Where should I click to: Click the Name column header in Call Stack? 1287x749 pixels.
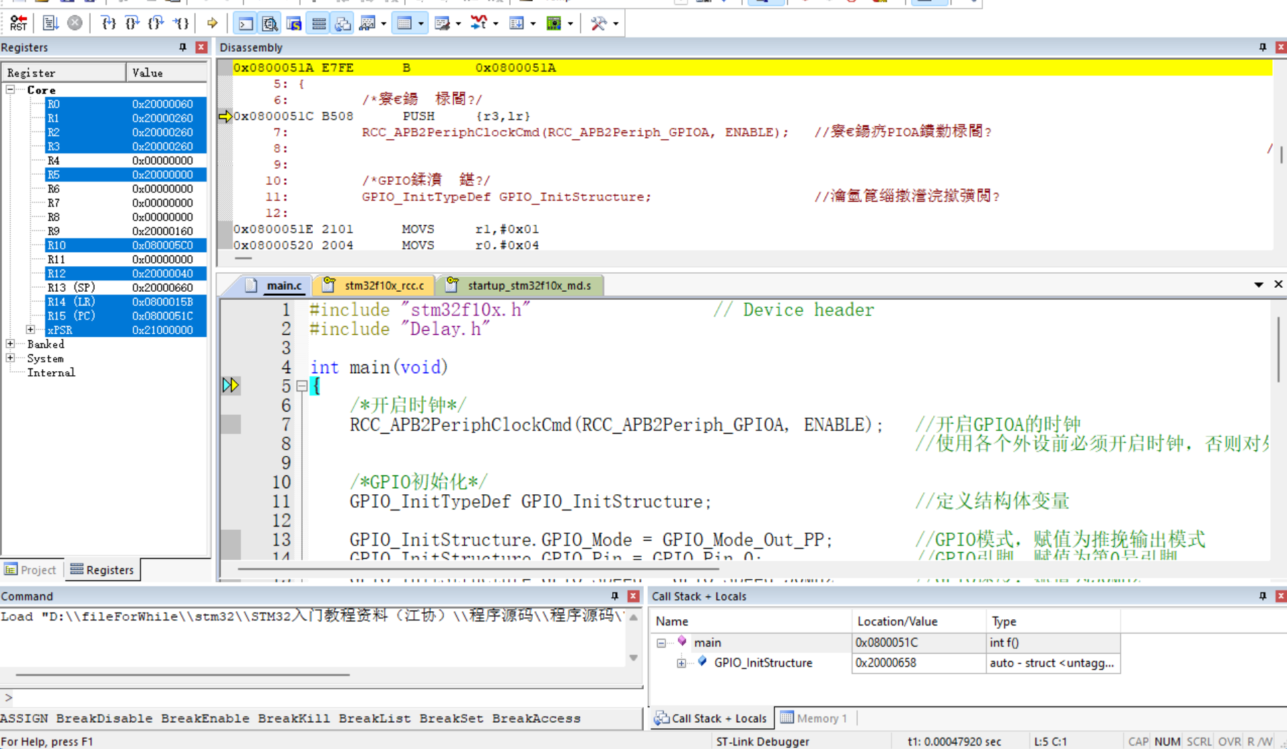click(x=750, y=621)
